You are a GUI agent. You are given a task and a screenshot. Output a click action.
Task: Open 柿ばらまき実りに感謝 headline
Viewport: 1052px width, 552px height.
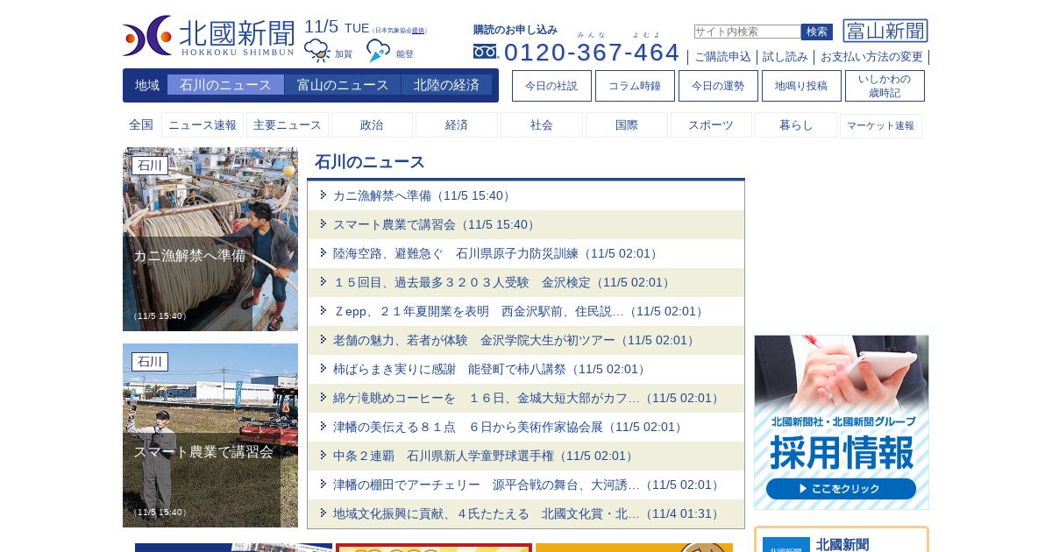click(x=491, y=369)
